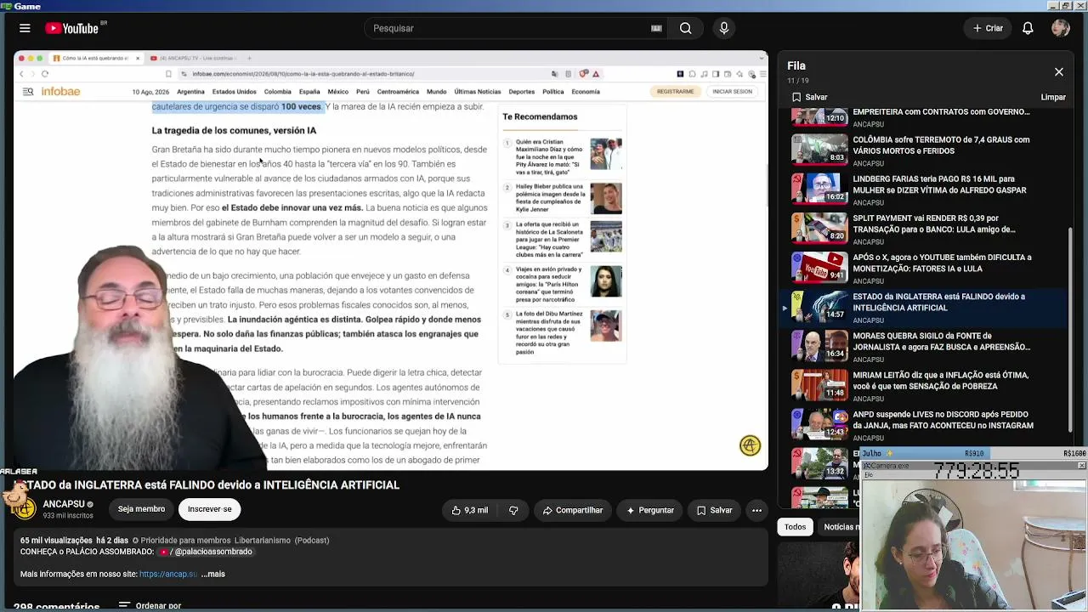1088x612 pixels.
Task: Open the Criar create menu
Action: pyautogui.click(x=989, y=28)
